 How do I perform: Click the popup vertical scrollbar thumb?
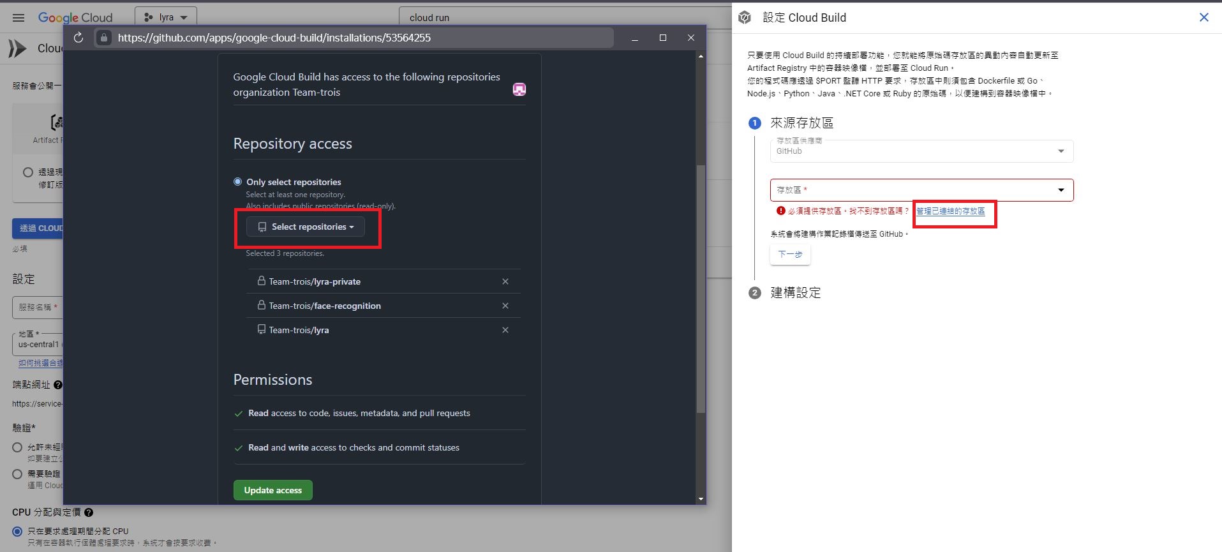(x=701, y=288)
